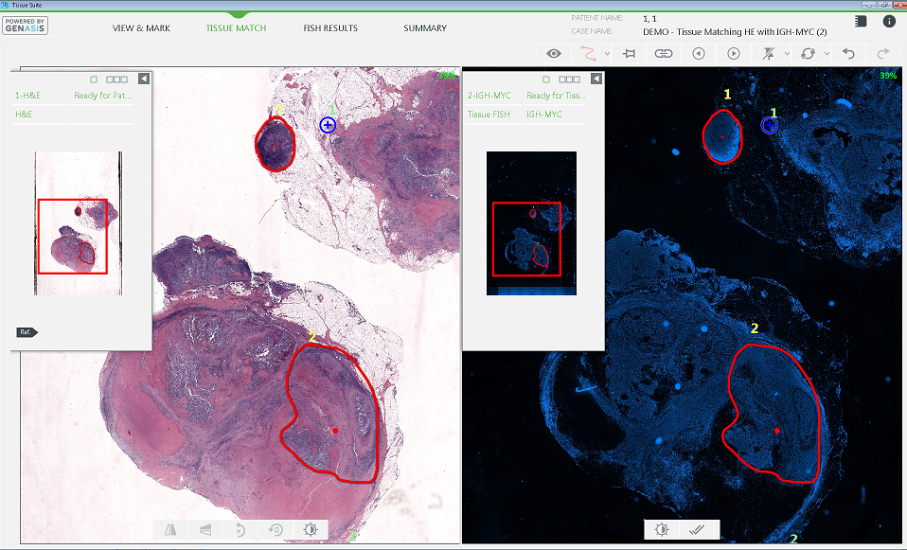The height and width of the screenshot is (550, 907).
Task: Click the Undo arrow
Action: coord(848,54)
